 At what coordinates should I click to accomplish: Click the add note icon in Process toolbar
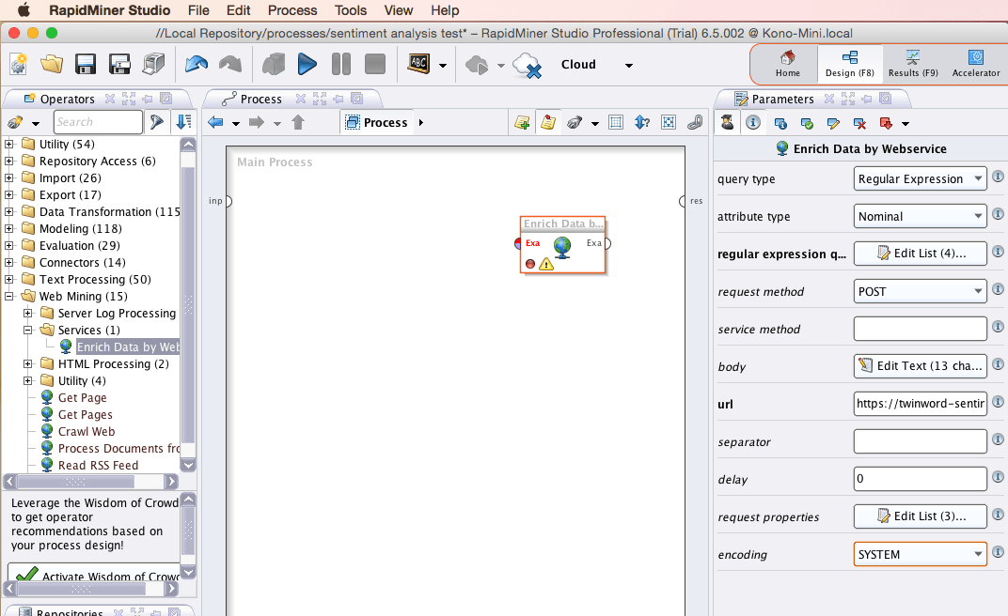[522, 122]
